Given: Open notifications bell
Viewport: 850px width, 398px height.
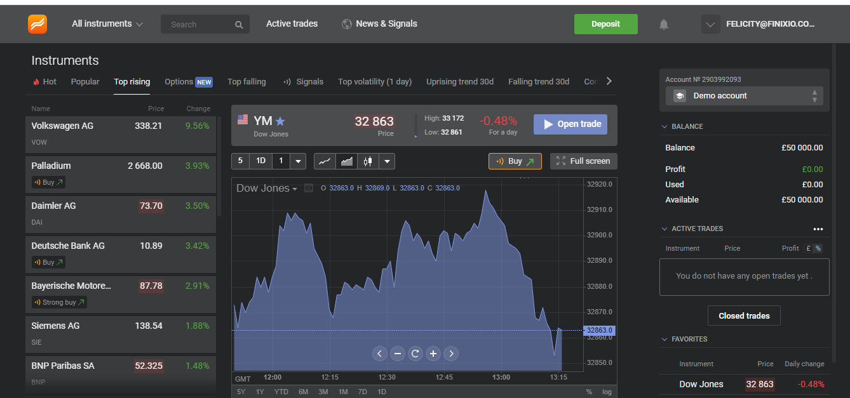Looking at the screenshot, I should point(664,24).
